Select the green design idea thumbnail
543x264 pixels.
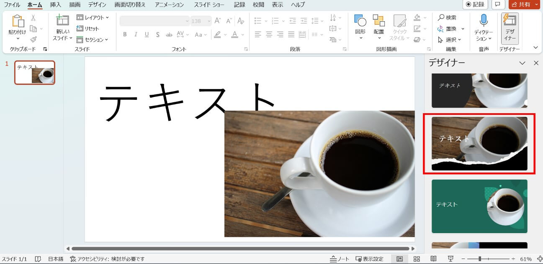coord(479,206)
